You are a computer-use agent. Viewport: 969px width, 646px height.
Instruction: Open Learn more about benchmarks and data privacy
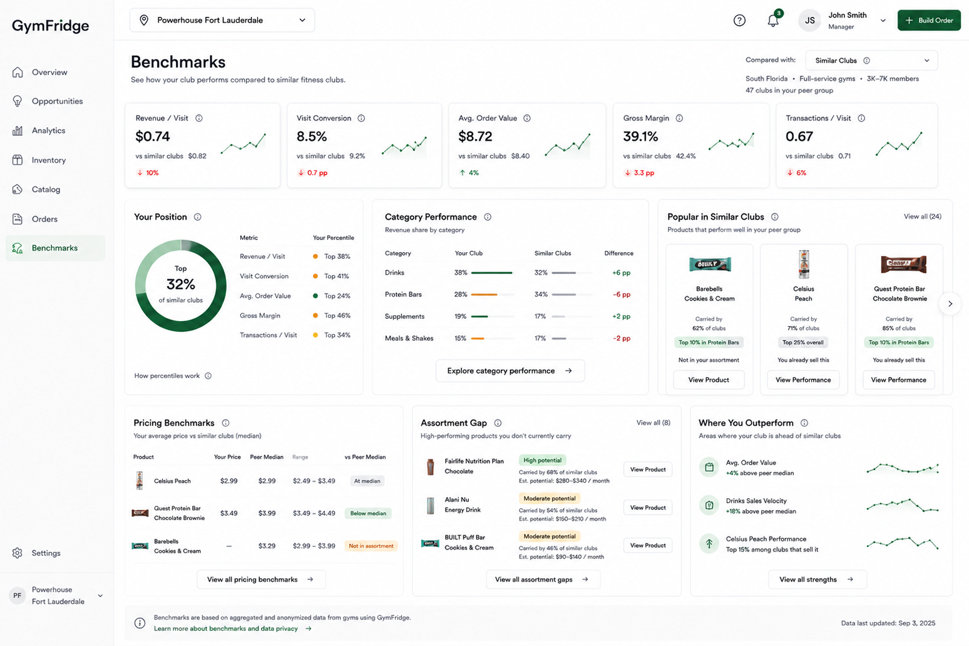233,628
